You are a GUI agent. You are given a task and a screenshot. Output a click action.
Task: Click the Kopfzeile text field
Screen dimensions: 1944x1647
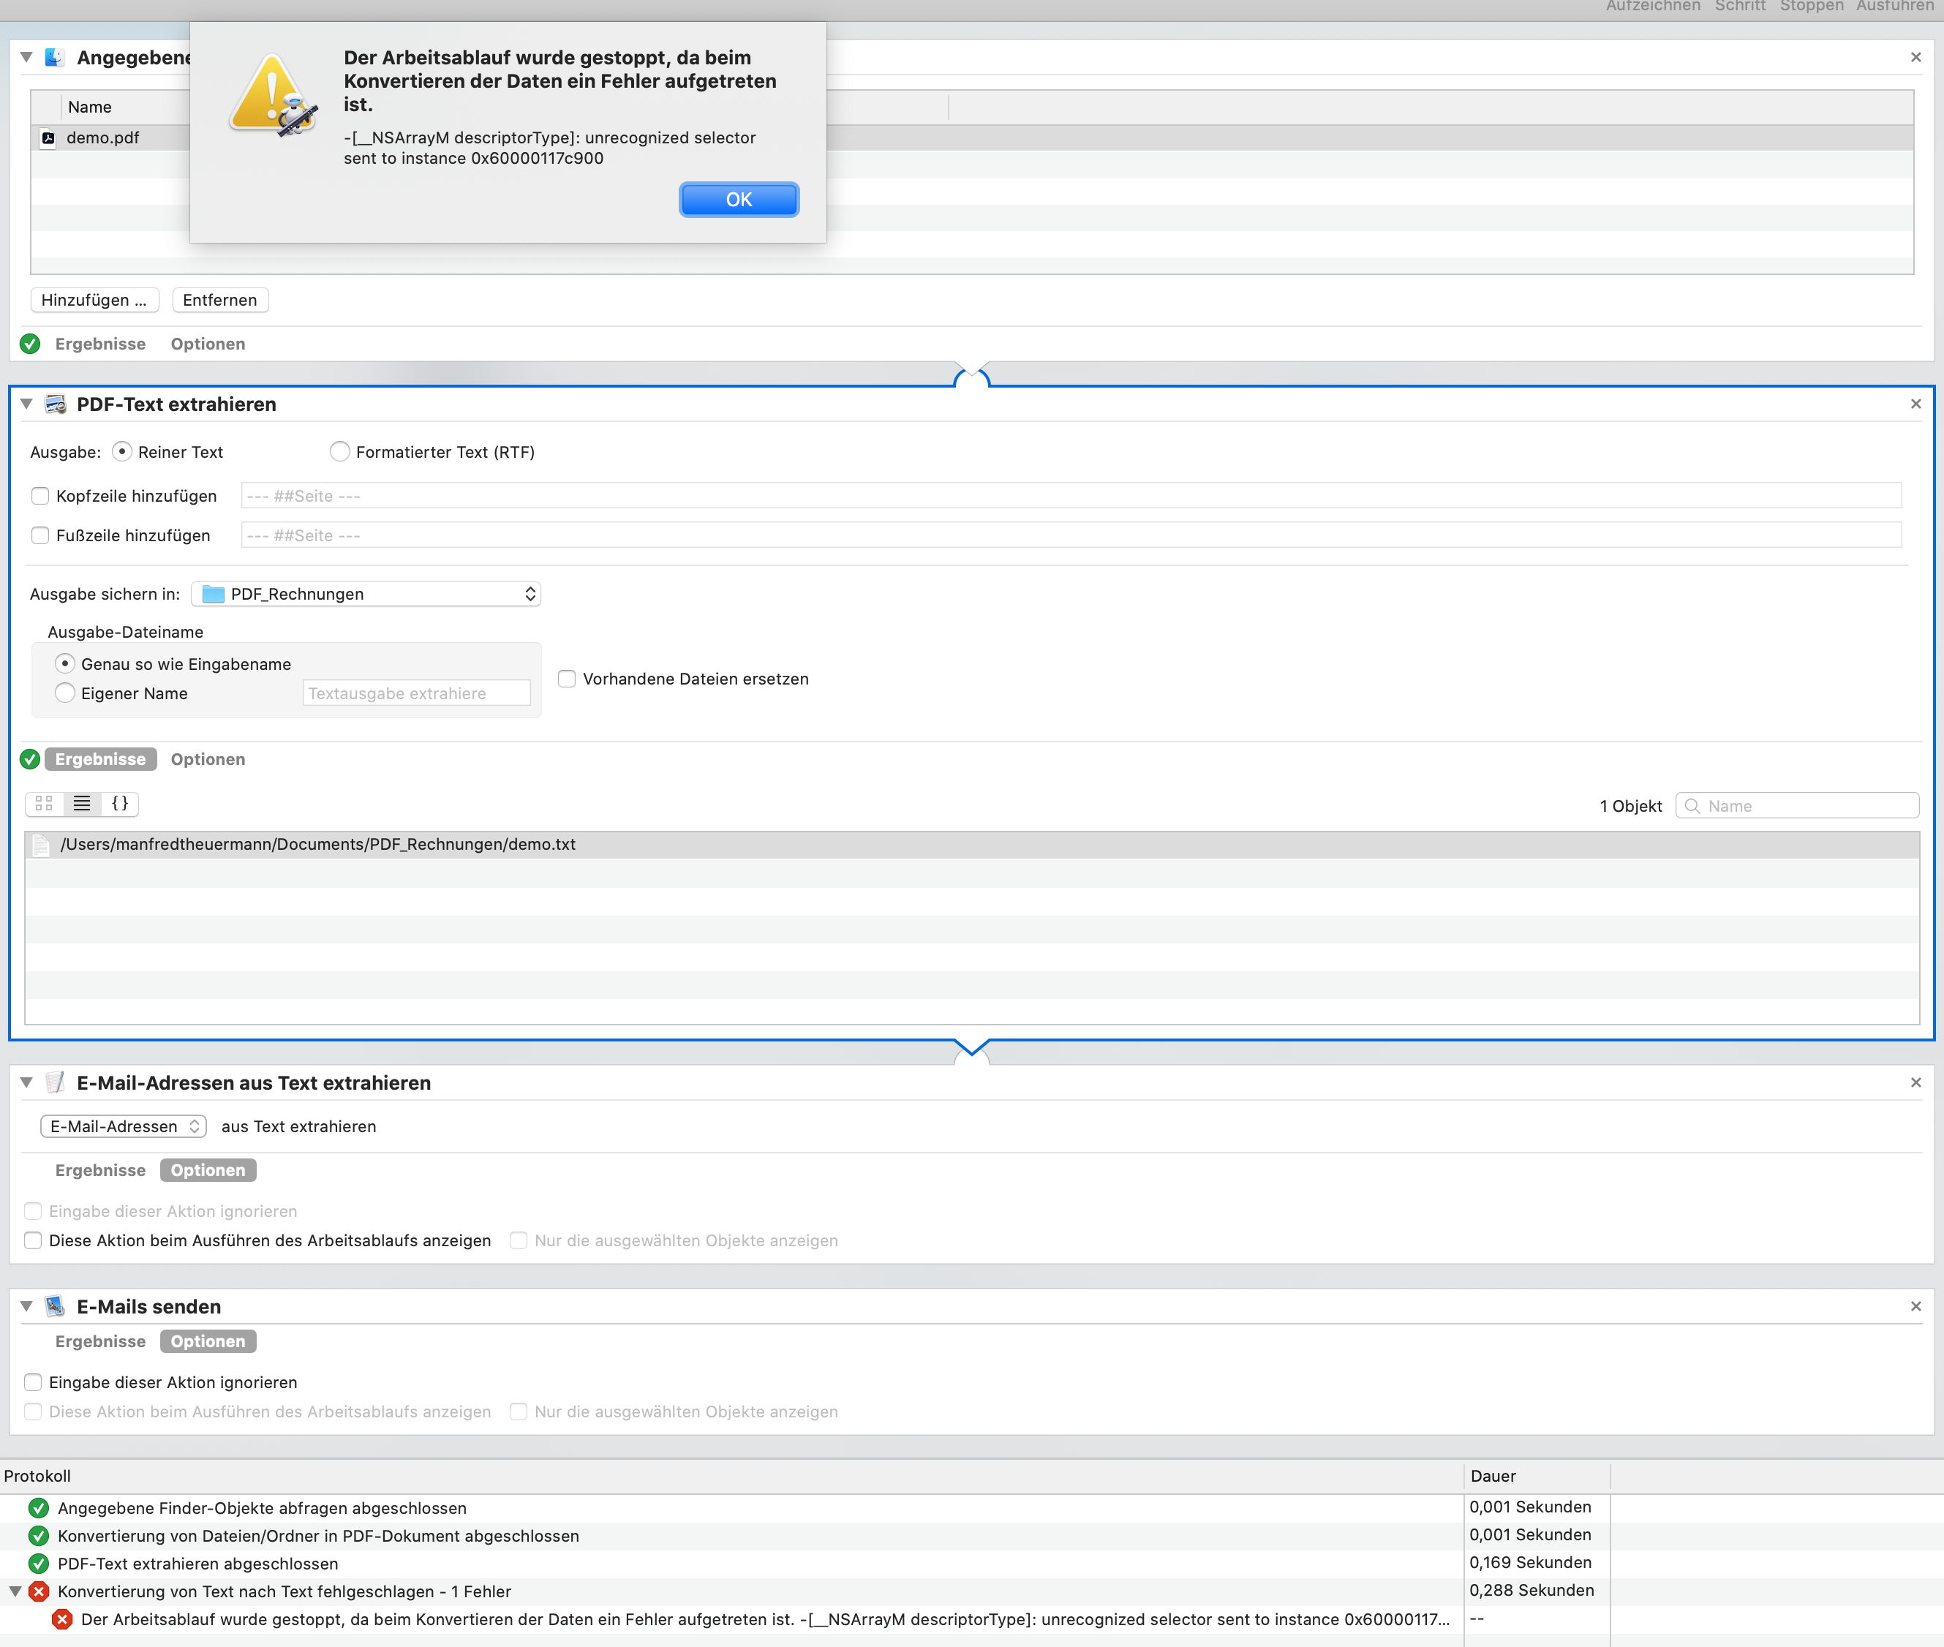[1071, 496]
